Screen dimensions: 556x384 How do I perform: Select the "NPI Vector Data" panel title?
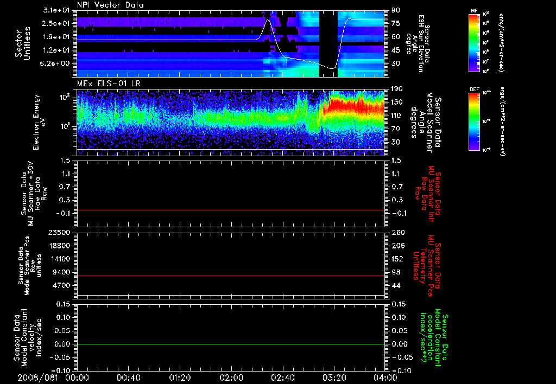(110, 5)
